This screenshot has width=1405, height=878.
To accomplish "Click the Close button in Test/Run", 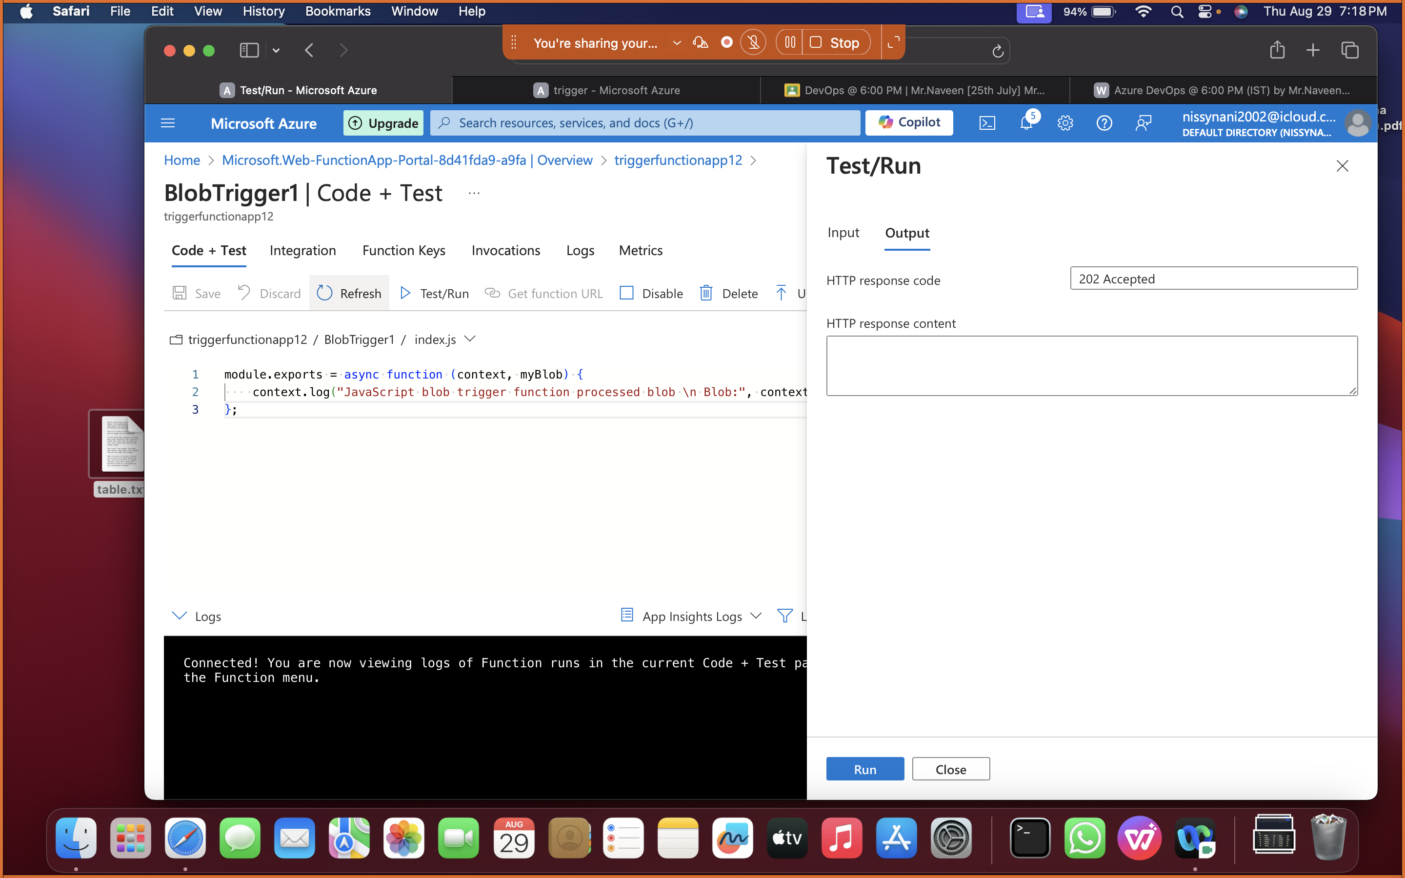I will click(950, 769).
